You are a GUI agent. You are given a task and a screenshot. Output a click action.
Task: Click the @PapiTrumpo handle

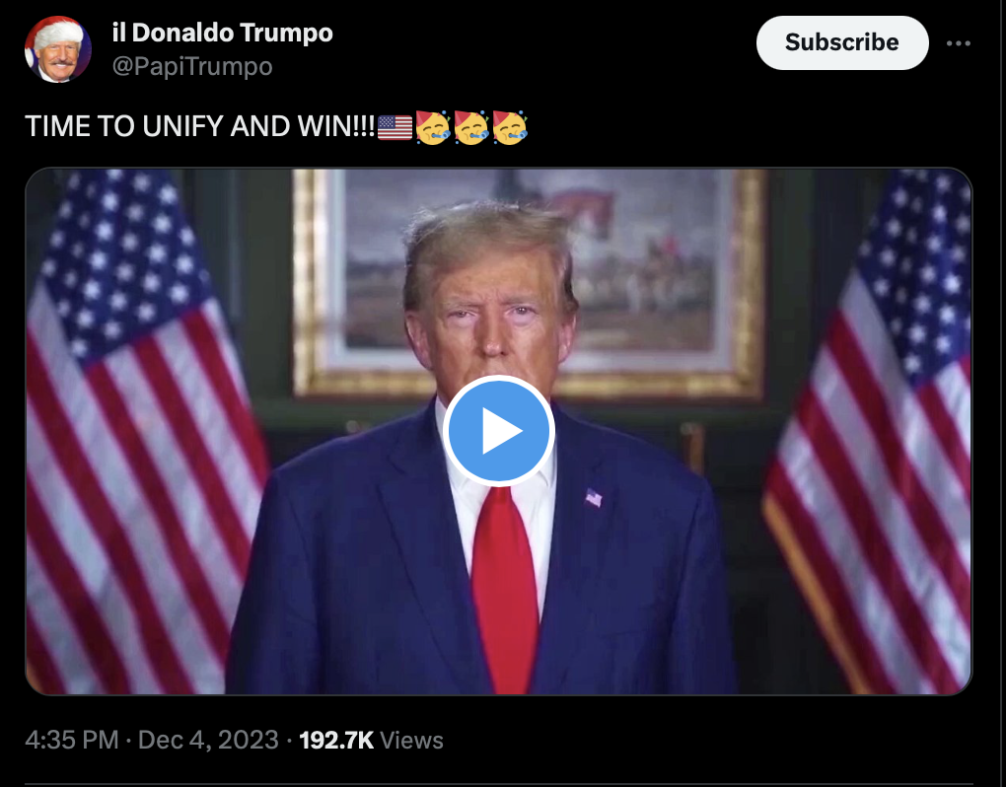click(x=192, y=66)
